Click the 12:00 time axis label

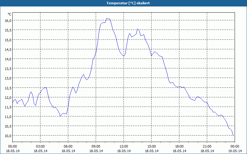coord(124,147)
